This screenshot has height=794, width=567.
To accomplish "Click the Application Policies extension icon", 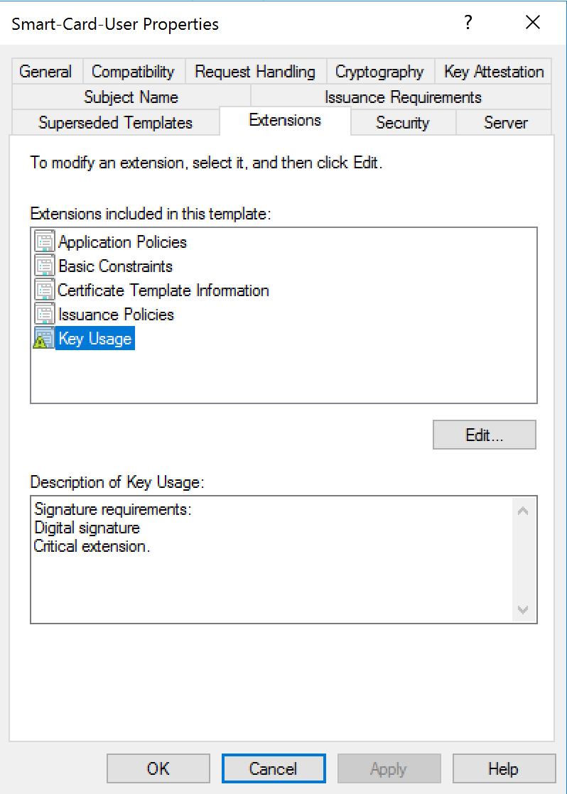I will (x=44, y=241).
